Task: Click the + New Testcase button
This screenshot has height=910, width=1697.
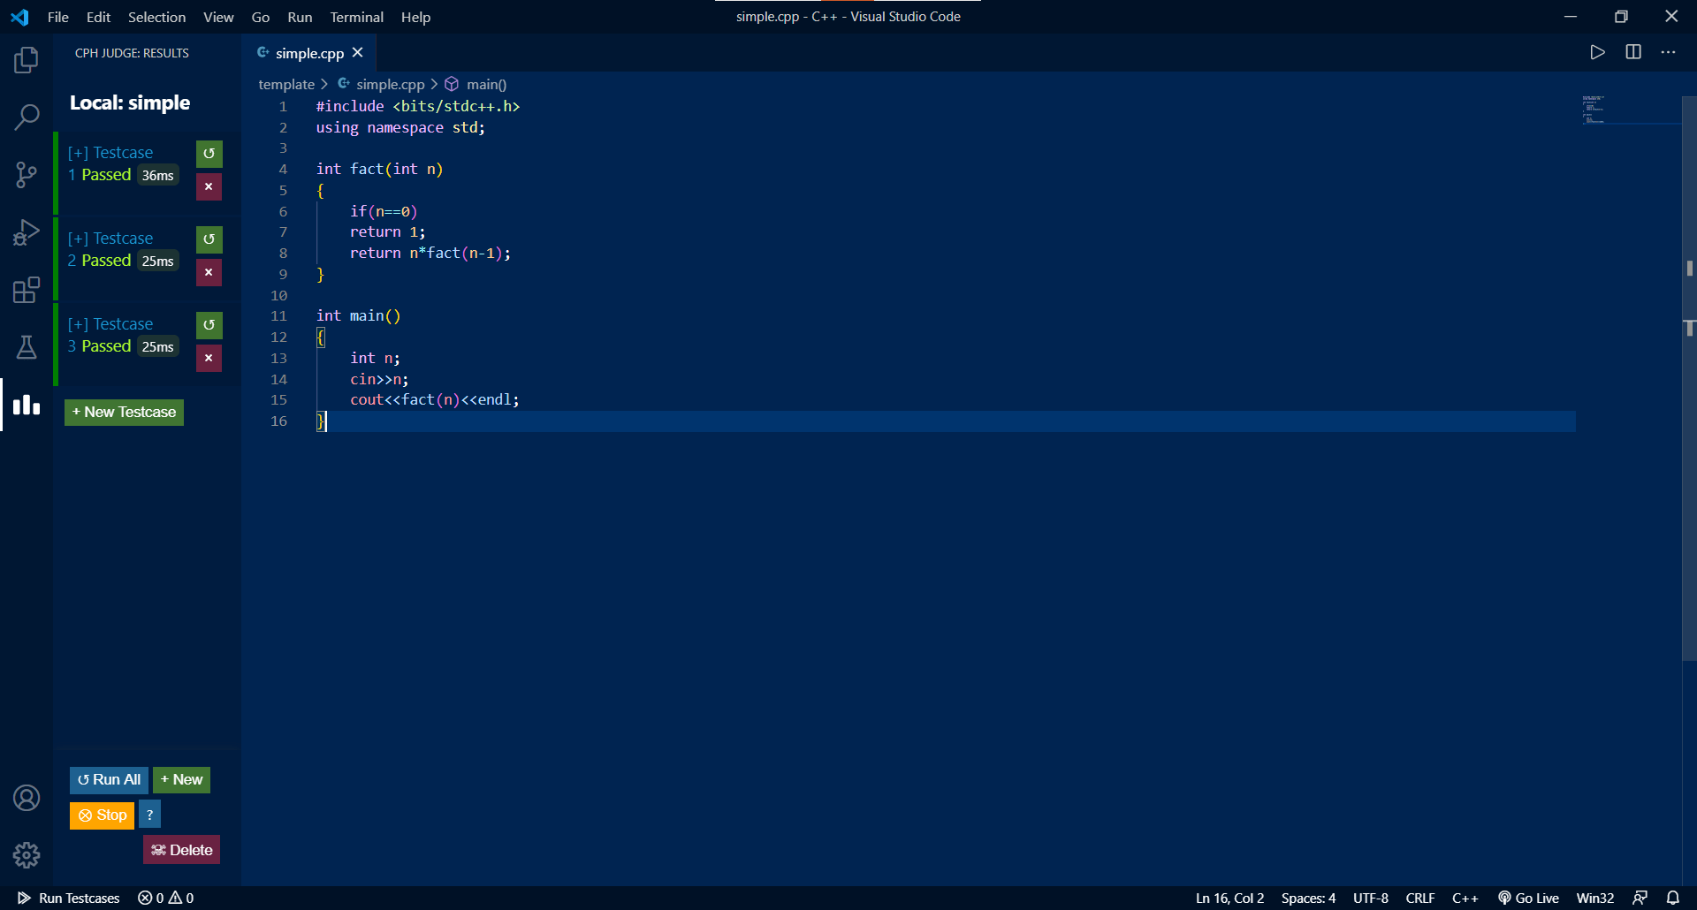Action: (124, 413)
